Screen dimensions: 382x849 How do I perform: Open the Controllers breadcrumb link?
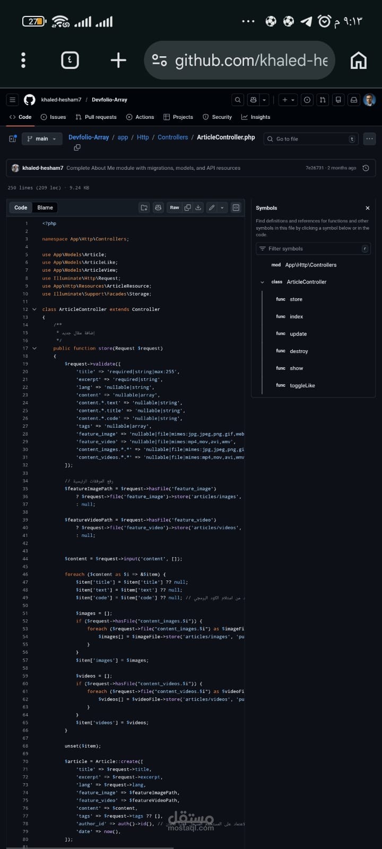pos(173,137)
